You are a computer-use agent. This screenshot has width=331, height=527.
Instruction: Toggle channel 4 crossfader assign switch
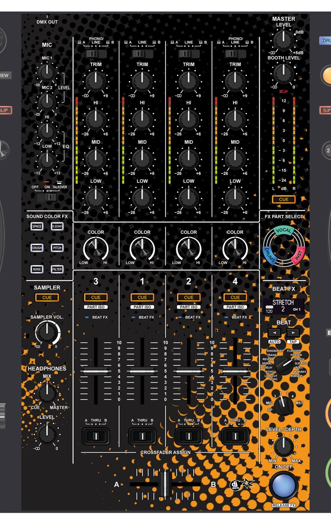tap(235, 436)
